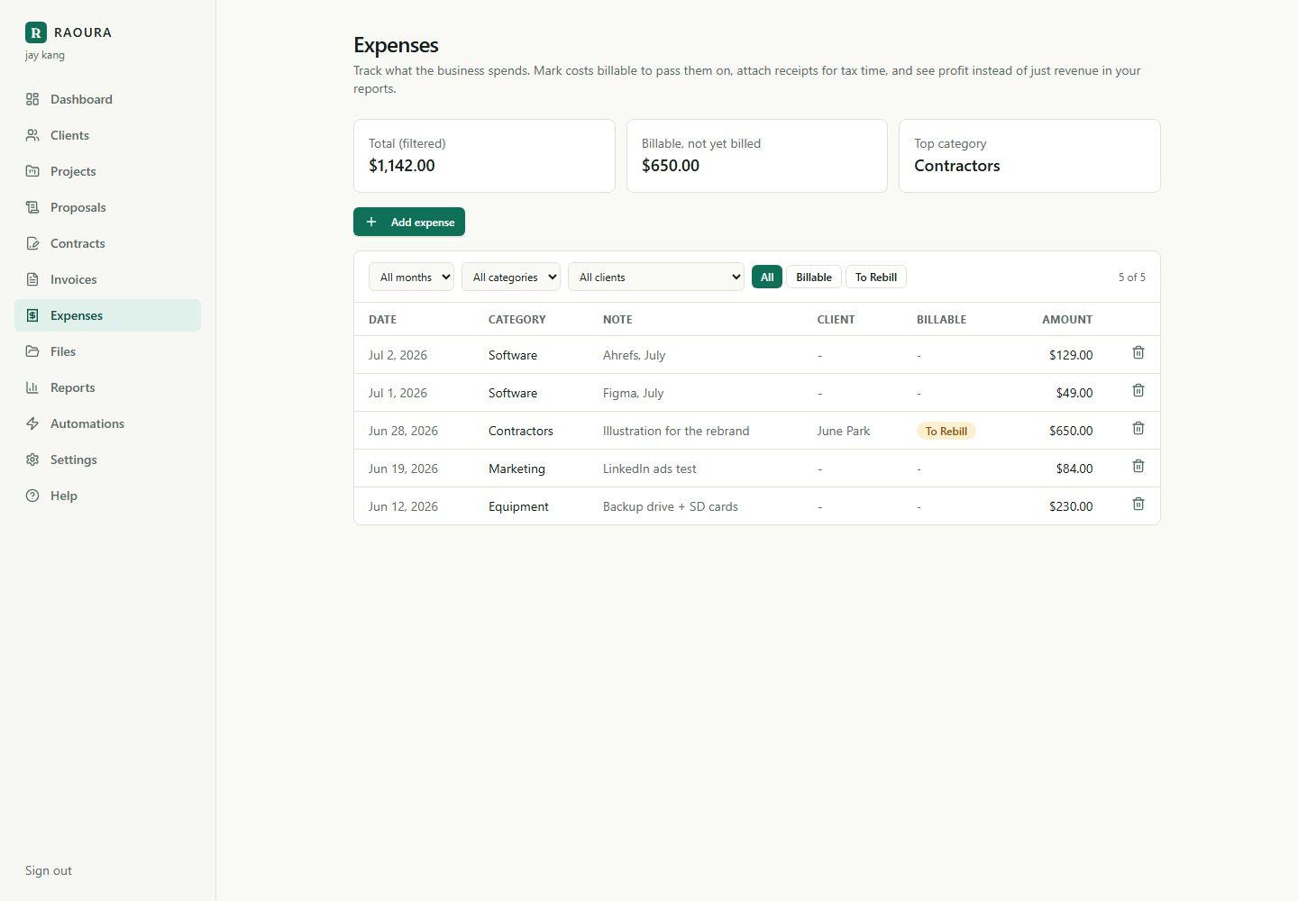The height and width of the screenshot is (901, 1298).
Task: Click the Figma, July note
Action: click(x=634, y=393)
